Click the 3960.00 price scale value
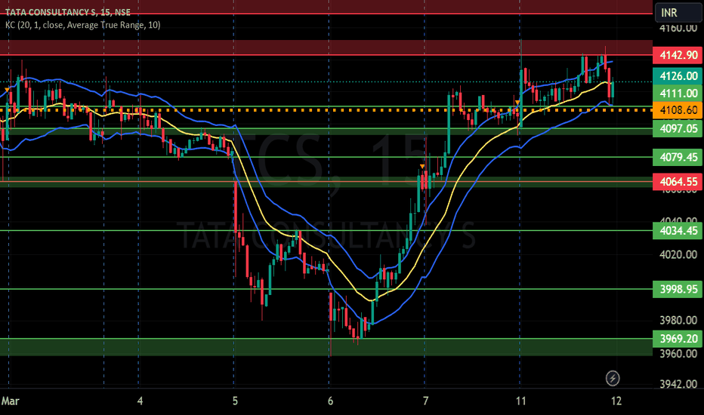704x415 pixels. [678, 354]
